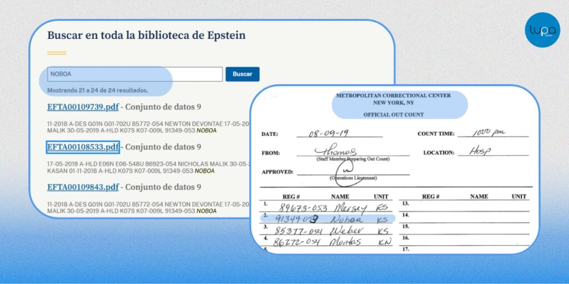Select highlighted NOBOA in last result snippet
Image resolution: width=569 pixels, height=284 pixels.
[x=206, y=211]
